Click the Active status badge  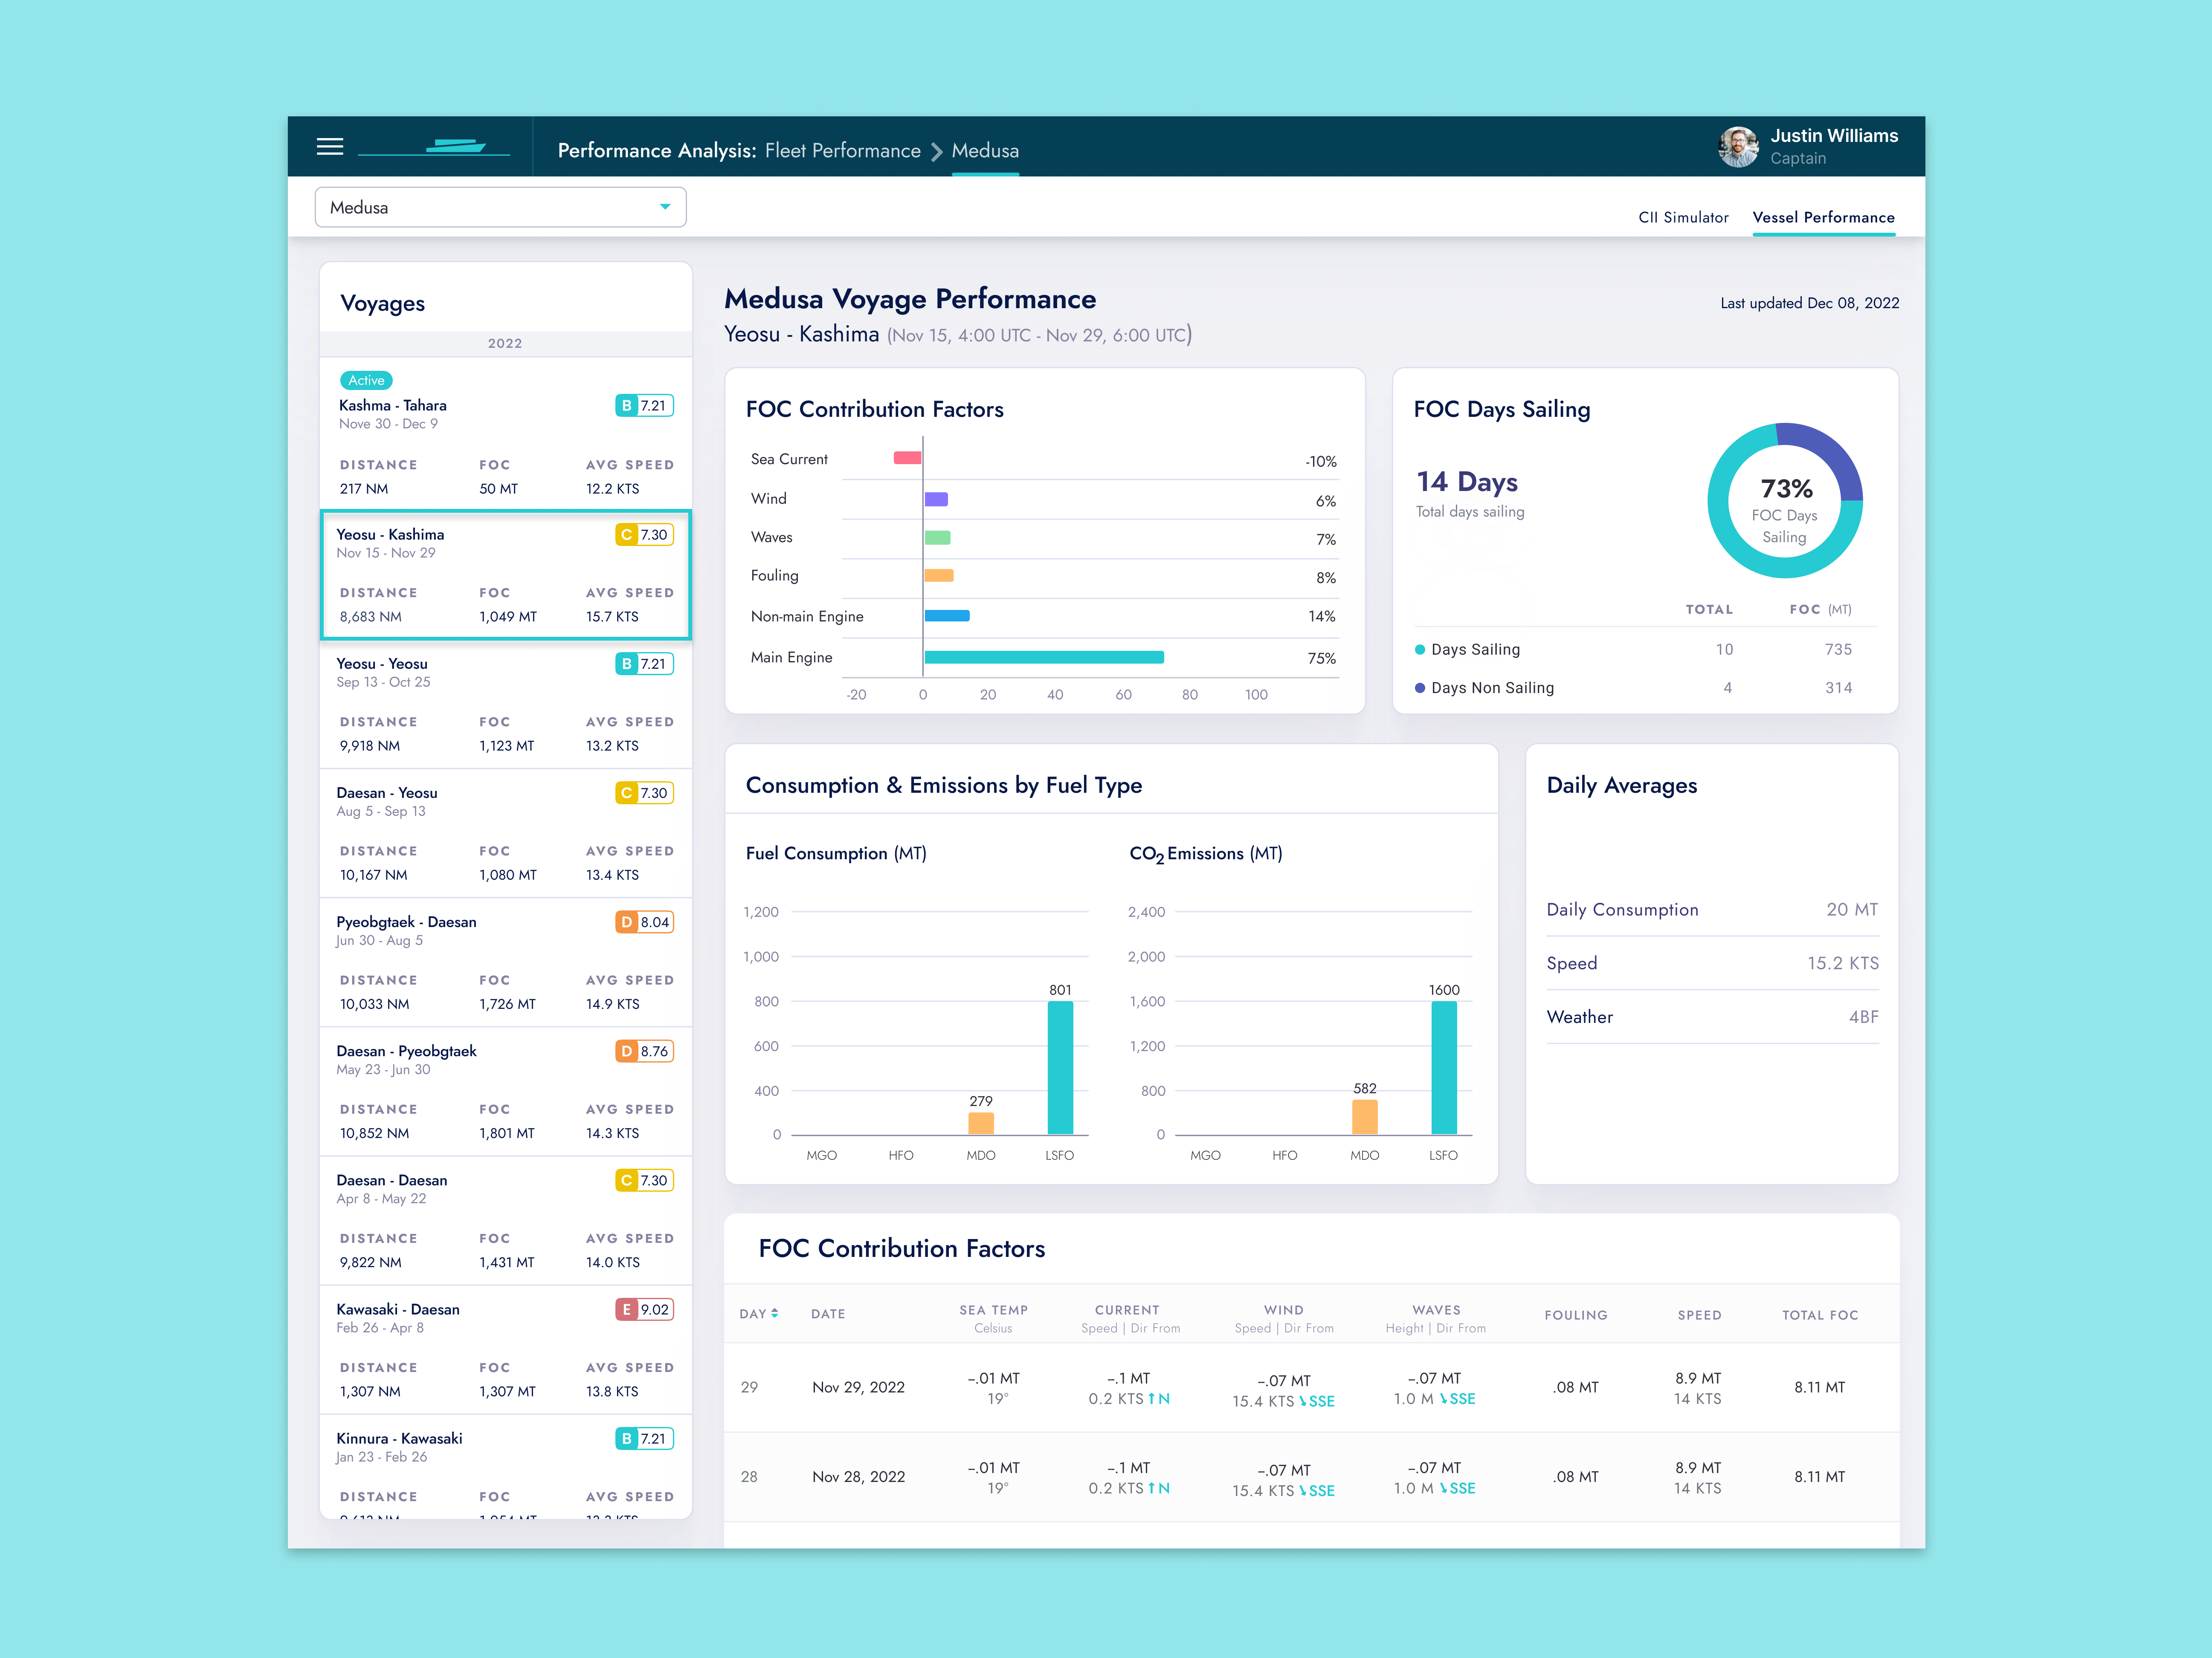(x=366, y=381)
